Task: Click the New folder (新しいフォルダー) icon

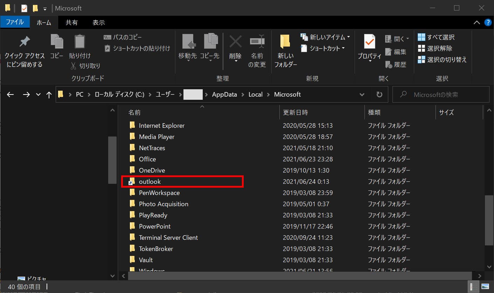Action: pyautogui.click(x=286, y=42)
